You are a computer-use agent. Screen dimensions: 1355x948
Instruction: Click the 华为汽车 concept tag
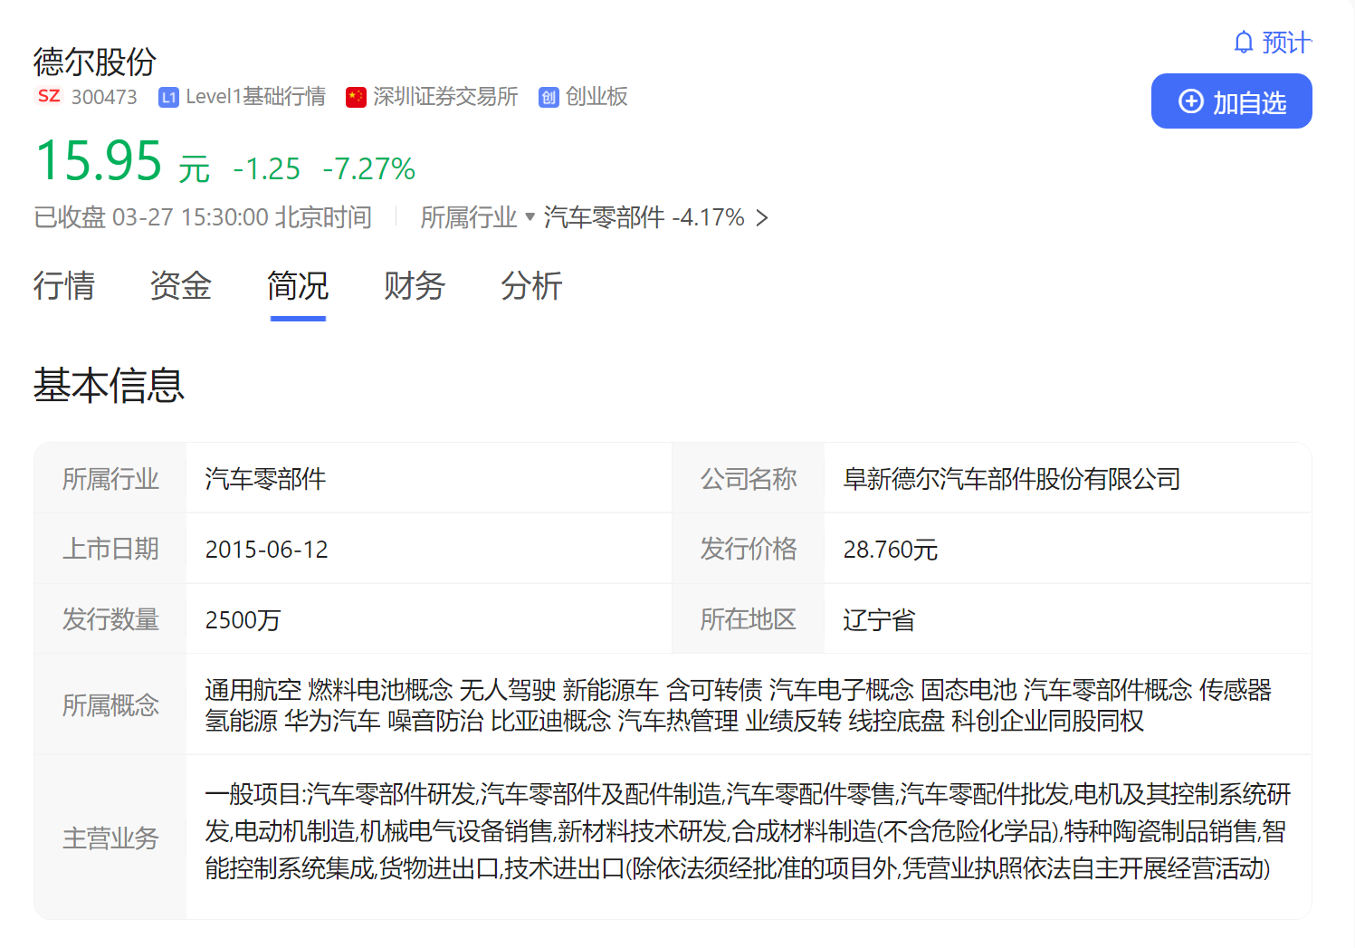tap(332, 721)
